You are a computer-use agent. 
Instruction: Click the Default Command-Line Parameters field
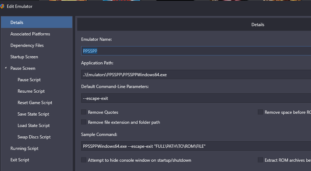click(x=196, y=98)
